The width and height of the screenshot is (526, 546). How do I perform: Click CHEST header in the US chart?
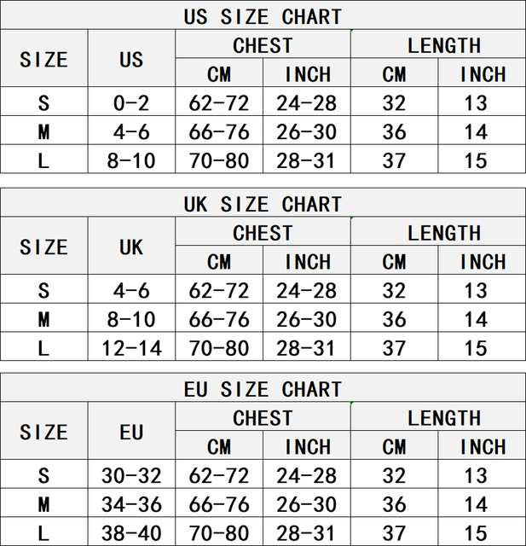click(x=263, y=45)
